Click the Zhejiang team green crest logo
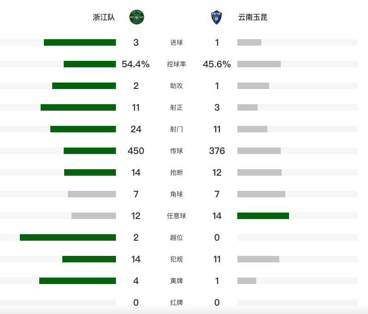This screenshot has height=314, width=368. tap(137, 17)
